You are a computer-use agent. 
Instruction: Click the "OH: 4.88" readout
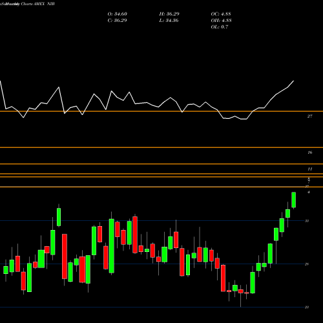[x=221, y=21]
